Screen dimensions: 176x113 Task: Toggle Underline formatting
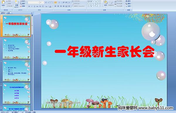point(35,6)
